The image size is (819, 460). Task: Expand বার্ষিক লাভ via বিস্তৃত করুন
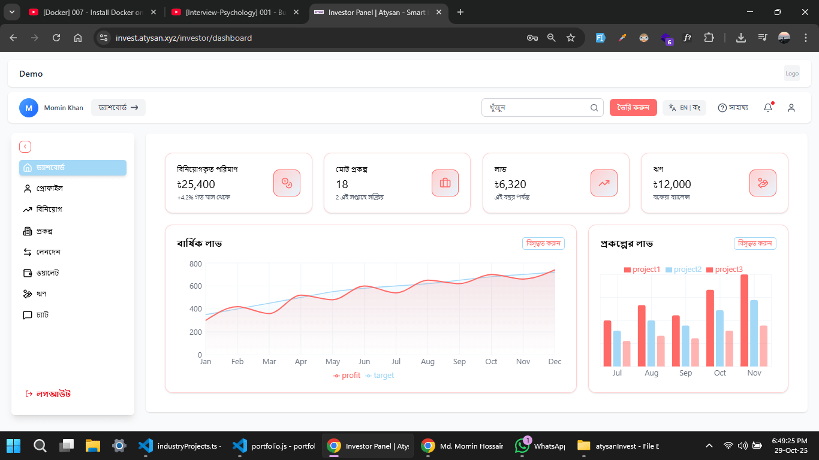tap(543, 243)
